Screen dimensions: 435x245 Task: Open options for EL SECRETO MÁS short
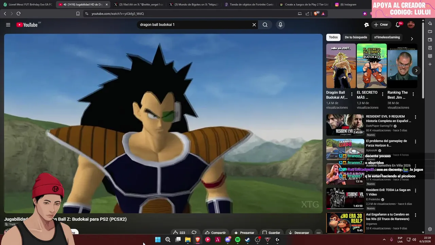point(383,94)
